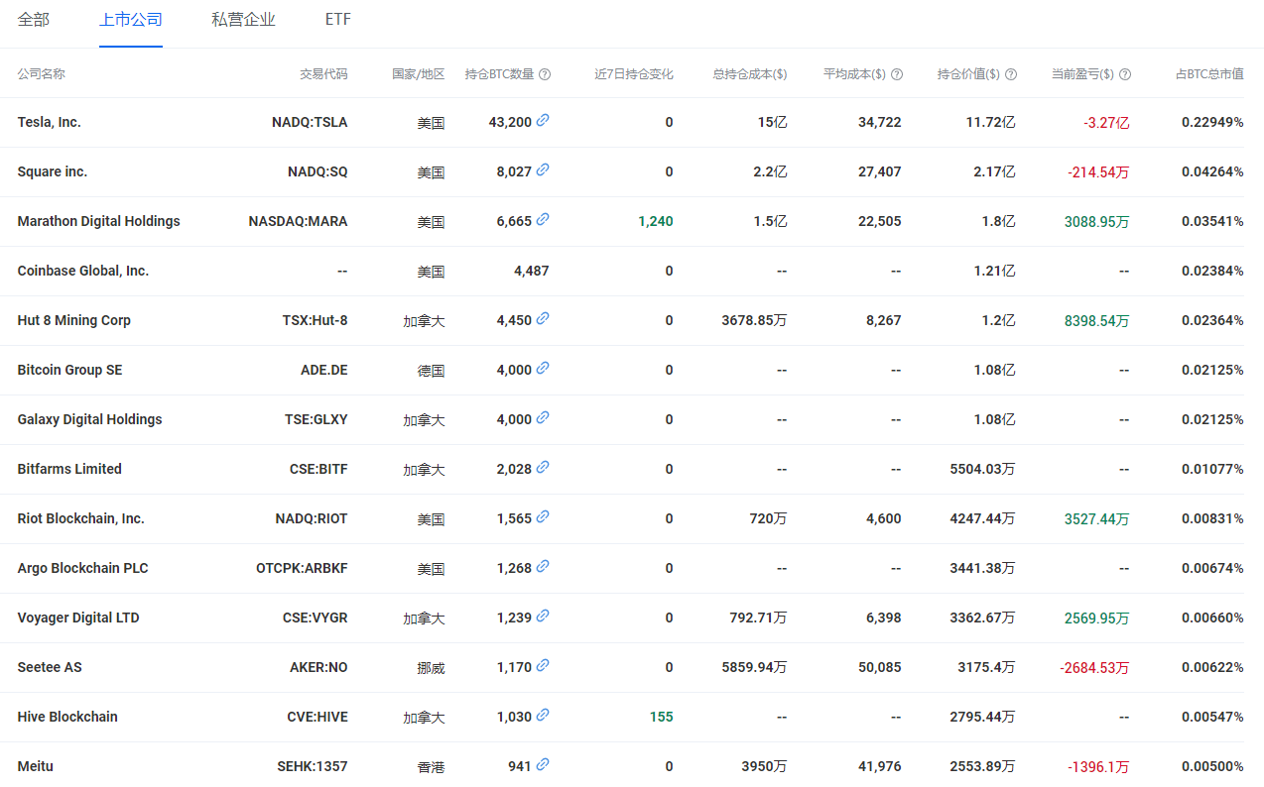Select the Hive Blockchain company name

[67, 717]
